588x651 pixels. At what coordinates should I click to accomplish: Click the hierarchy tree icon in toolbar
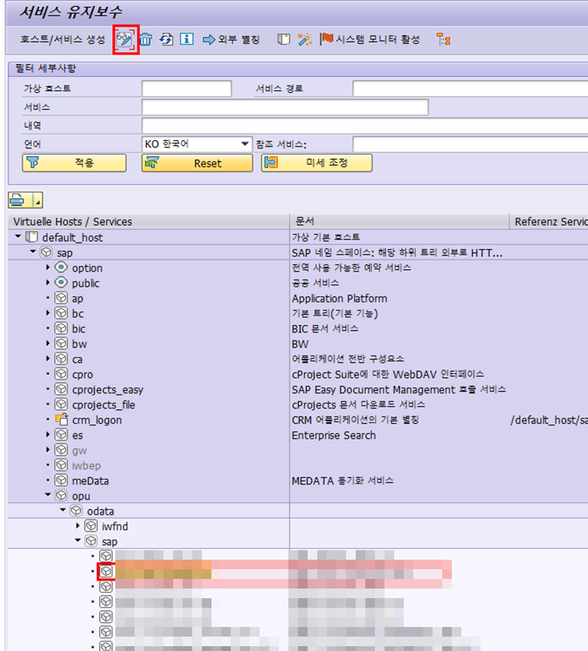(444, 39)
